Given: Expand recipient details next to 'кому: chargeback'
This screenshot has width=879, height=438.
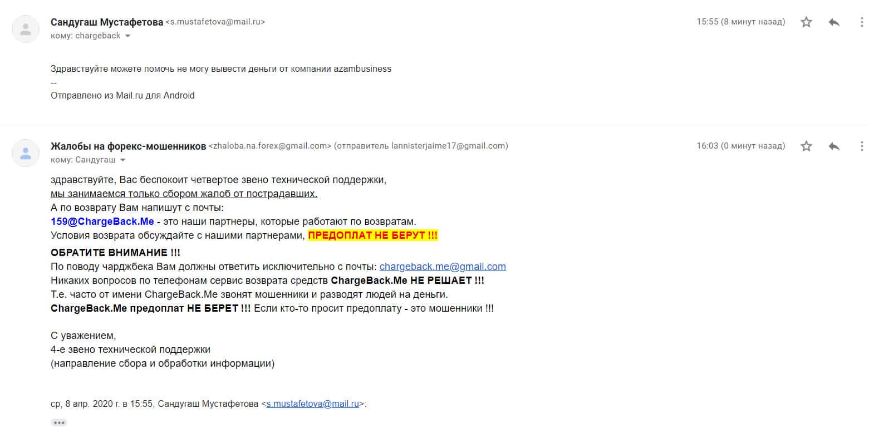Looking at the screenshot, I should click(127, 36).
